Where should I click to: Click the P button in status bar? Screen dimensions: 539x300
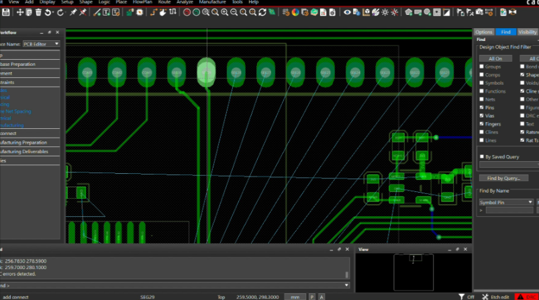(311, 297)
